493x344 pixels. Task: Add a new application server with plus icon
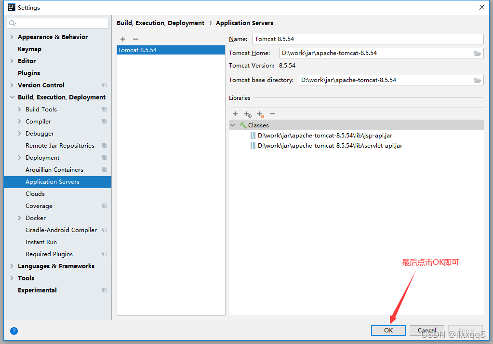pyautogui.click(x=123, y=39)
